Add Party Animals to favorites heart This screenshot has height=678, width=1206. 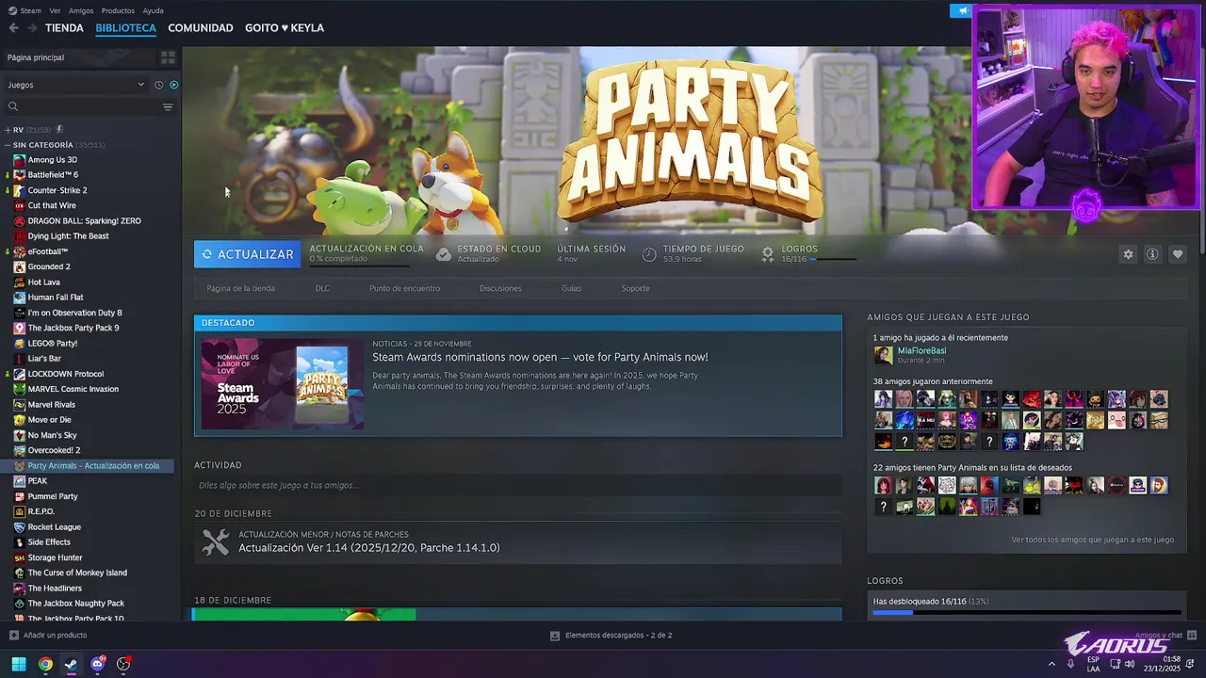click(1177, 254)
